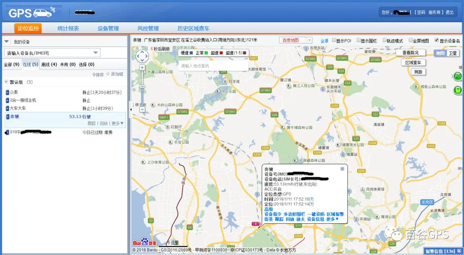
Task: Click device icon next to 2合一接线主机
Action: [x=7, y=100]
